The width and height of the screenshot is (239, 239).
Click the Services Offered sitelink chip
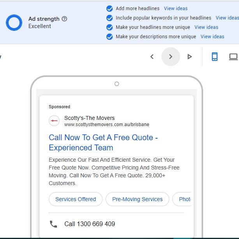(x=76, y=199)
